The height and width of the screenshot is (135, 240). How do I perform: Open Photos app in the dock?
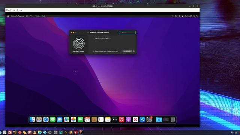click(x=73, y=120)
